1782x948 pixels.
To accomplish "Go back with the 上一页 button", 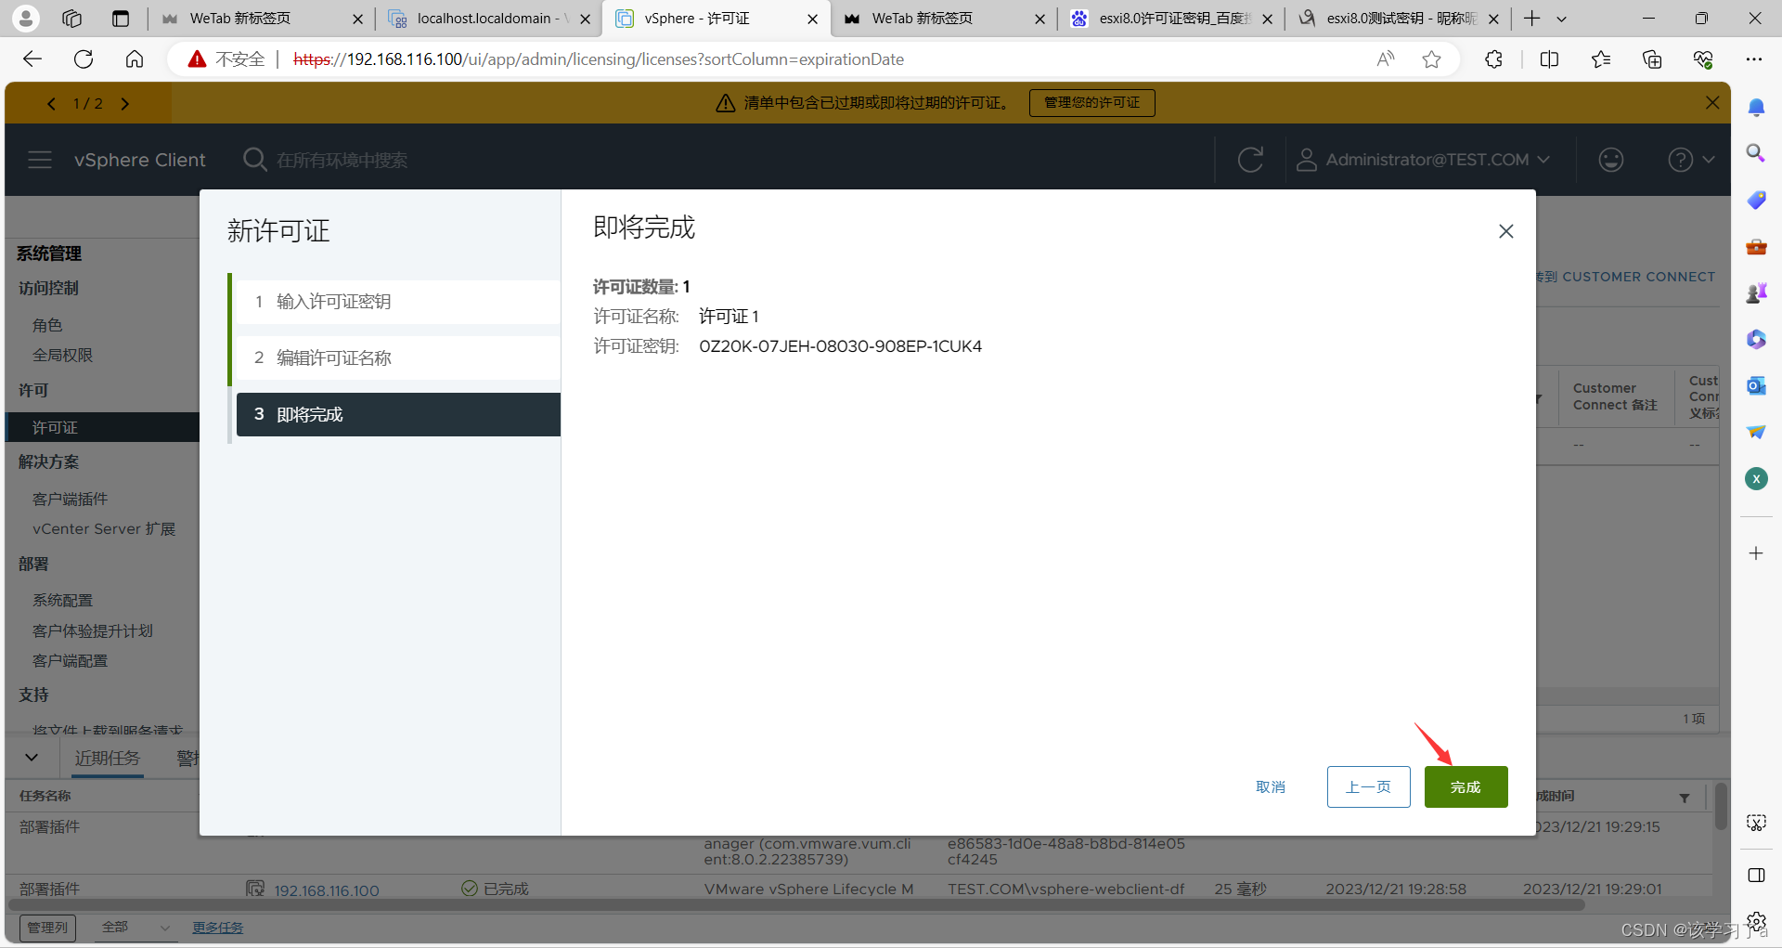I will [x=1368, y=786].
